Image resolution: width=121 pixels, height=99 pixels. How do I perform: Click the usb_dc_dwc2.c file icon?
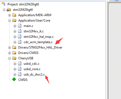coord(20,74)
